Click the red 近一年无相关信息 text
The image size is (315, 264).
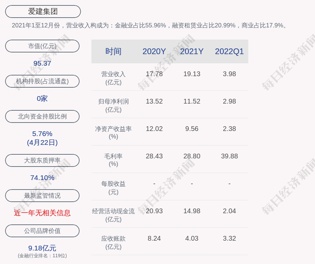42,213
